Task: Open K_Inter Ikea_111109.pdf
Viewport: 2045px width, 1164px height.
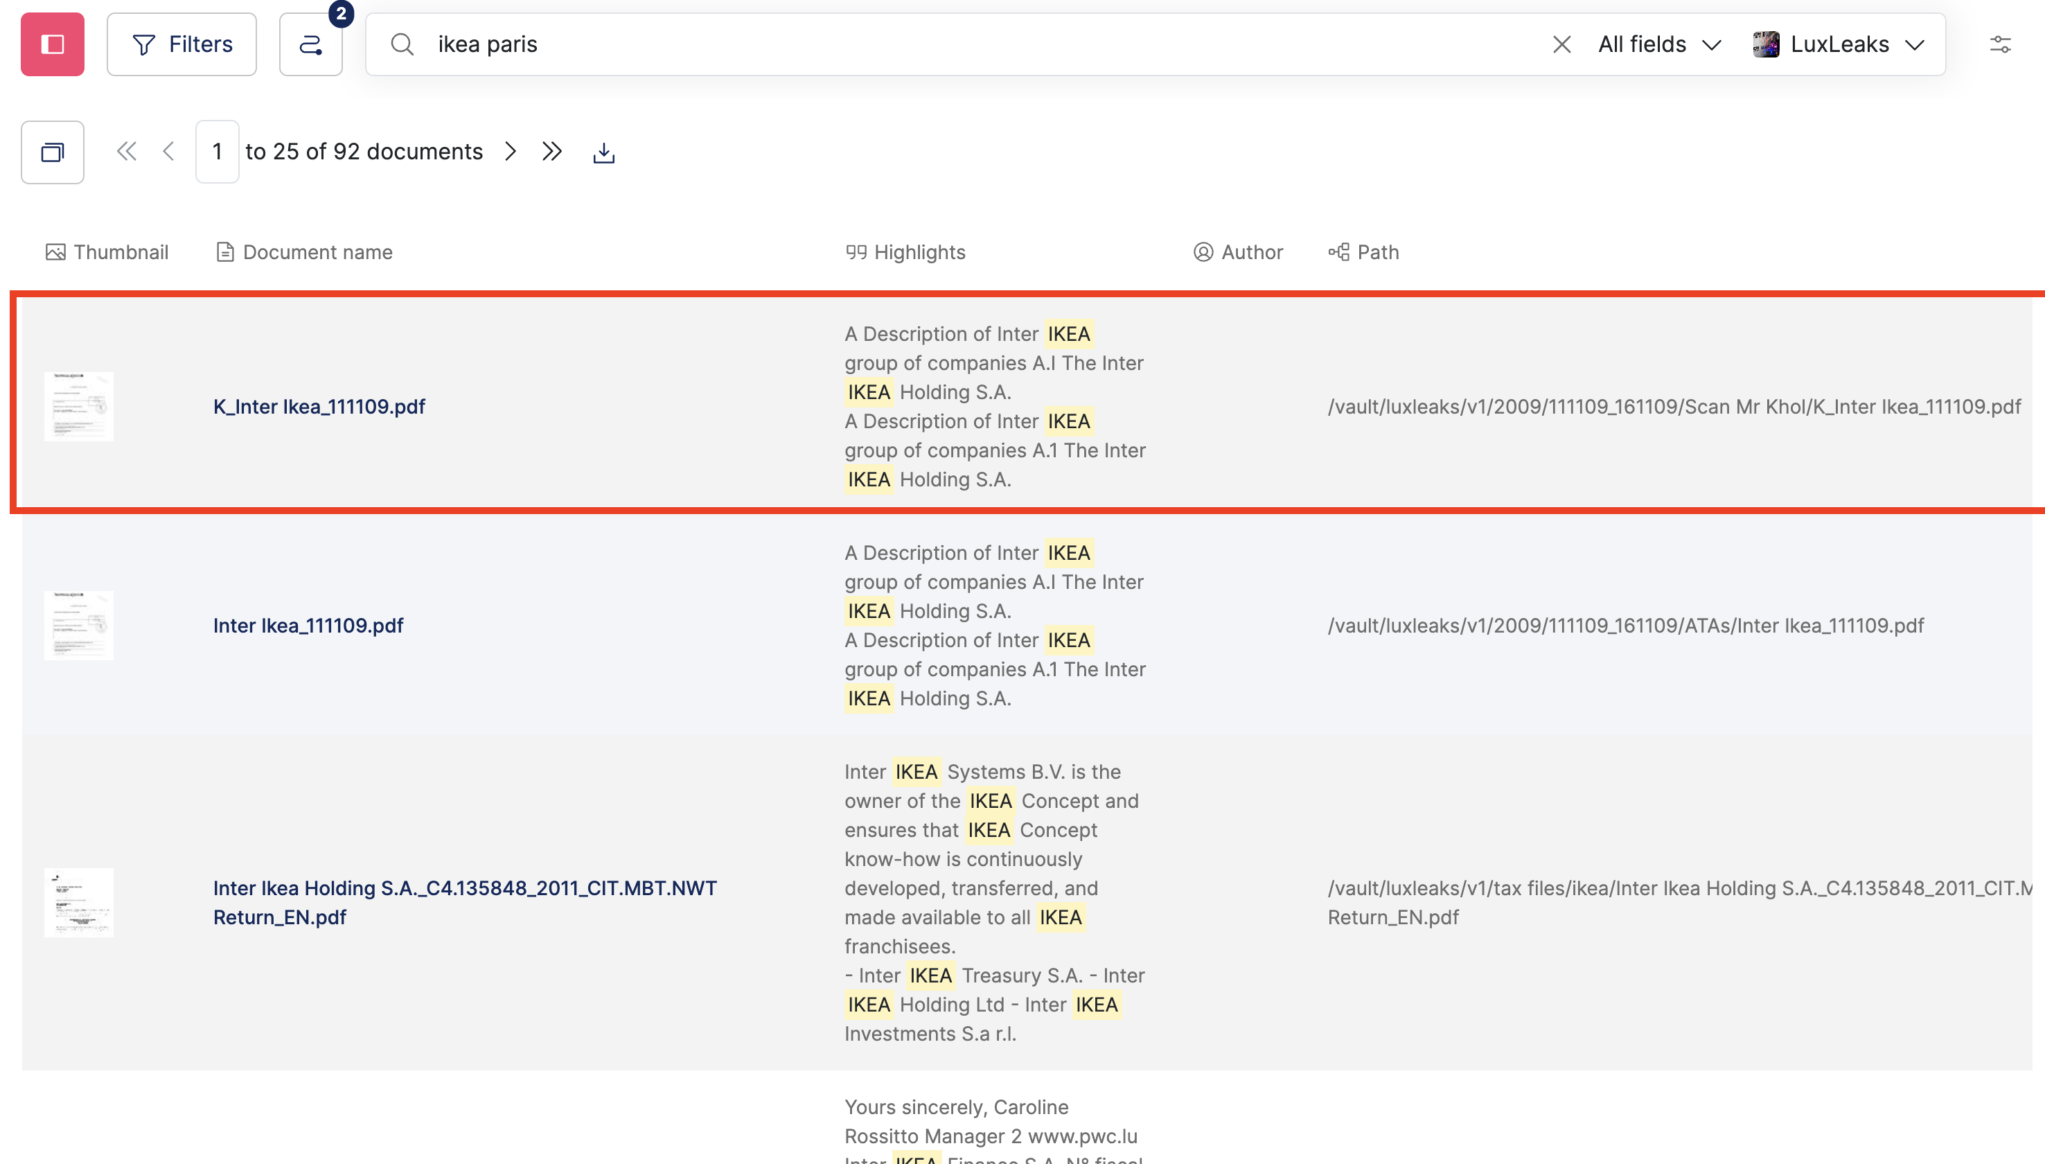Action: click(x=319, y=406)
